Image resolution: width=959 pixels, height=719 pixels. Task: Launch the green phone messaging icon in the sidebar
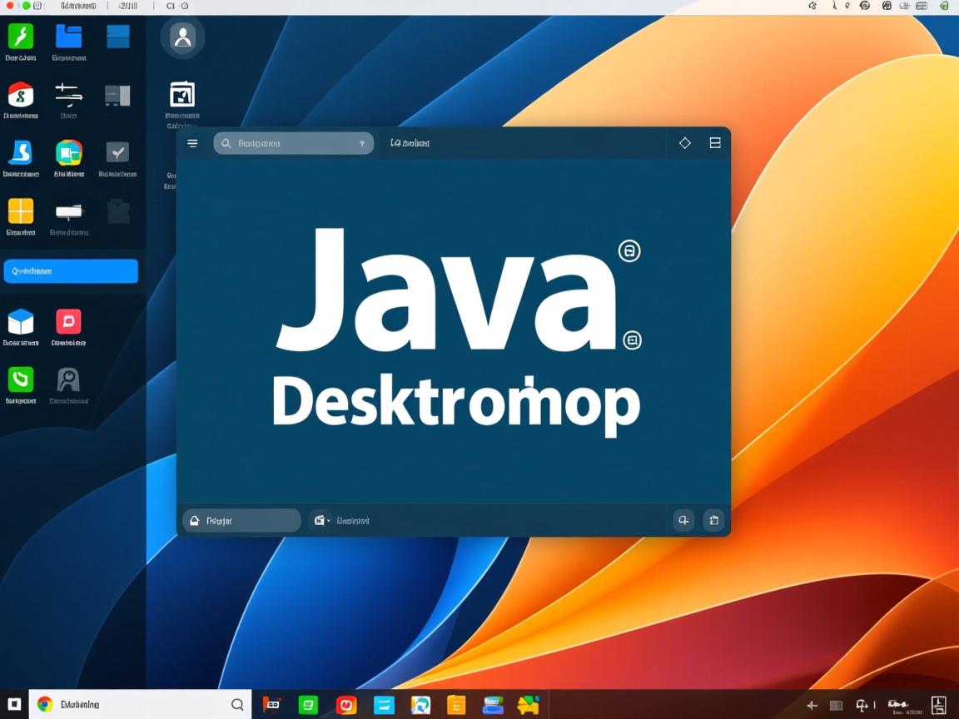(x=20, y=384)
